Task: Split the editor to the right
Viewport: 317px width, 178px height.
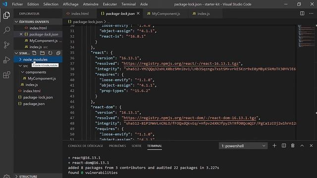Action: pyautogui.click(x=302, y=13)
